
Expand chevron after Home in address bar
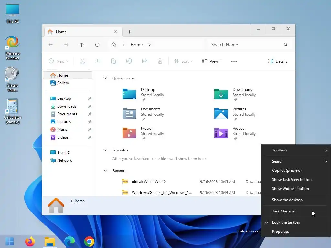pyautogui.click(x=150, y=45)
